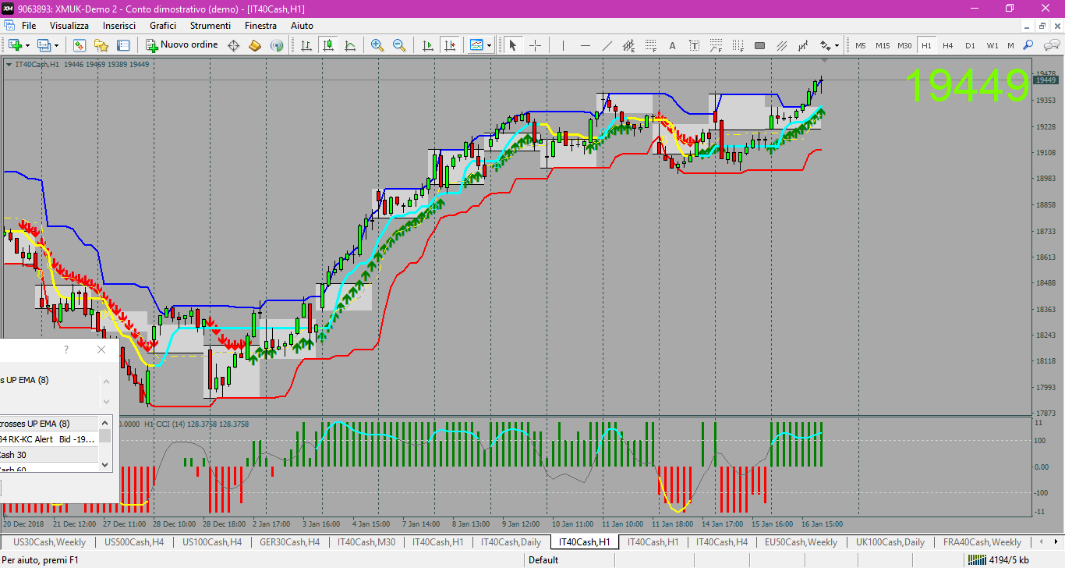This screenshot has height=568, width=1065.
Task: Expand the arrows objects dropdown
Action: (837, 45)
